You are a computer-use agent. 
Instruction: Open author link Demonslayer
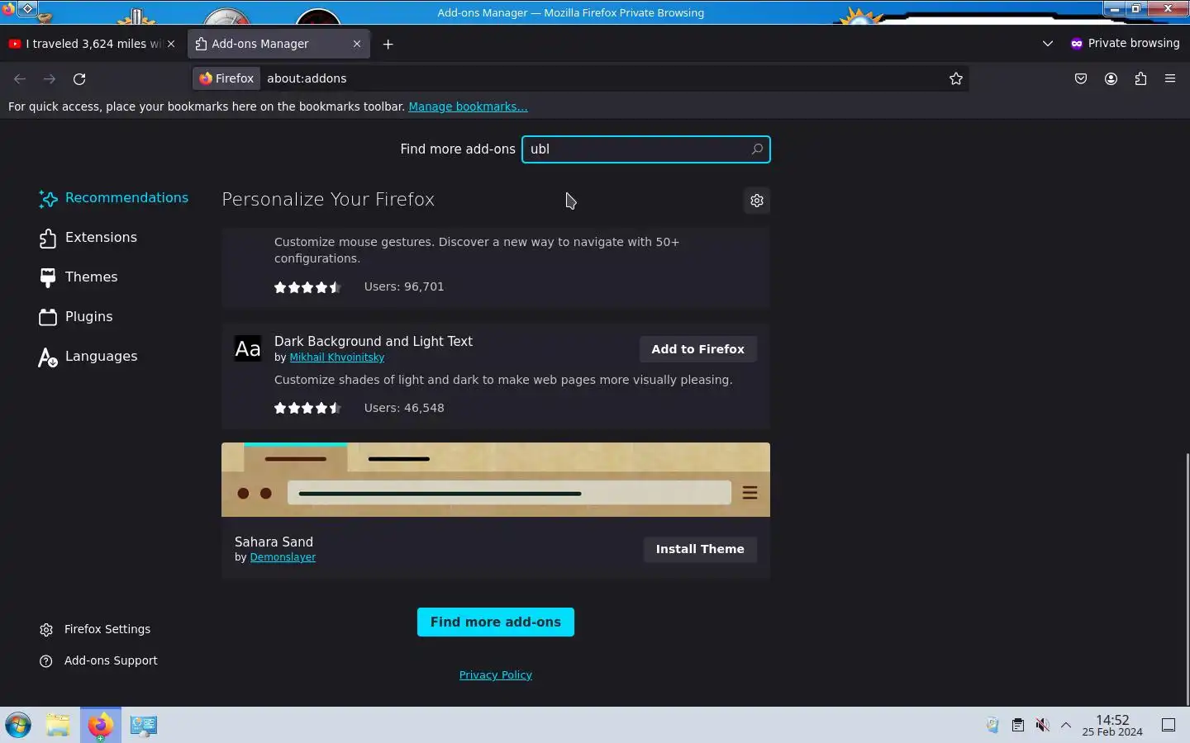click(283, 557)
